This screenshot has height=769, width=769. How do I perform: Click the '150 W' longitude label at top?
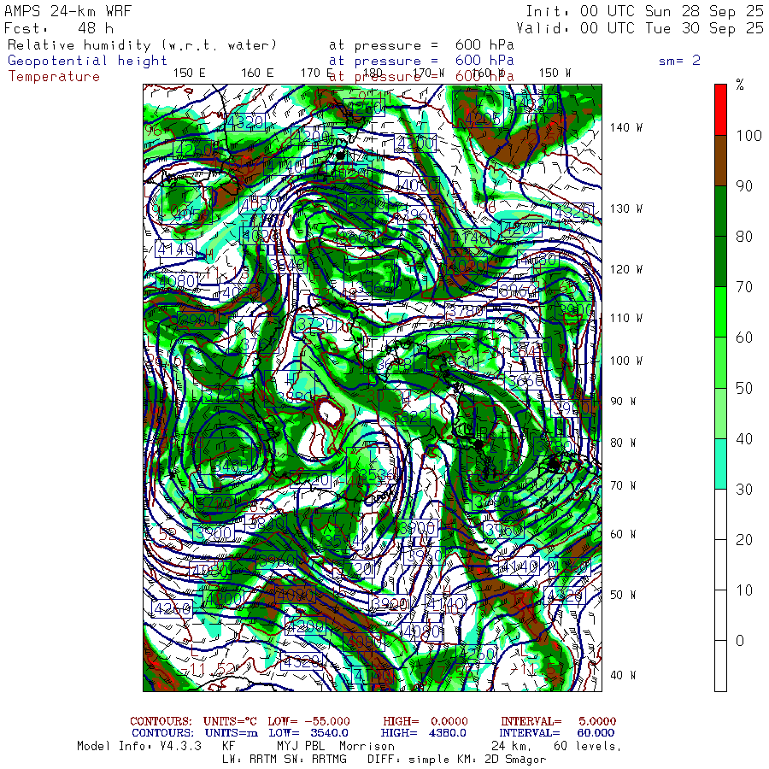(555, 73)
